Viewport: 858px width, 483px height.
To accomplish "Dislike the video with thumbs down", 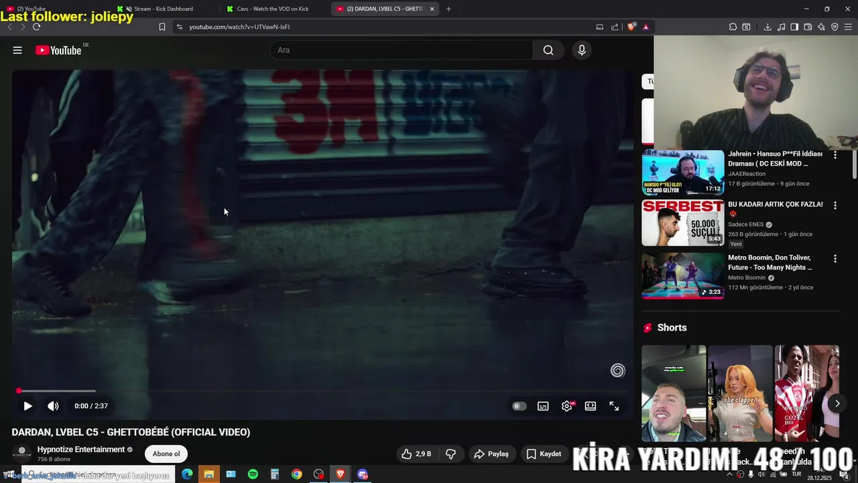I will coord(450,454).
